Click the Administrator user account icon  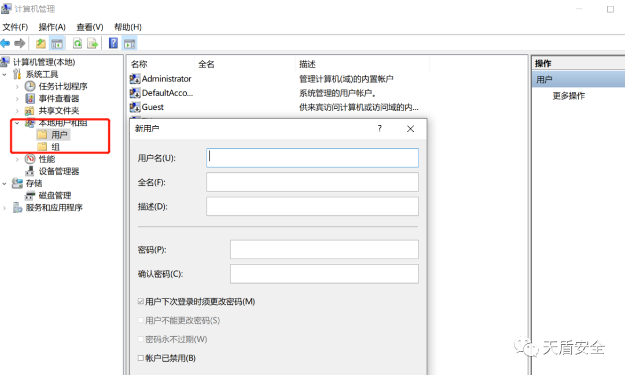click(135, 79)
